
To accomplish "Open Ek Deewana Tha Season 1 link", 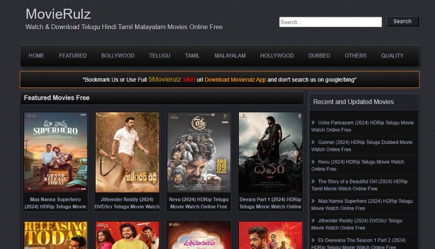I will 358,244.
